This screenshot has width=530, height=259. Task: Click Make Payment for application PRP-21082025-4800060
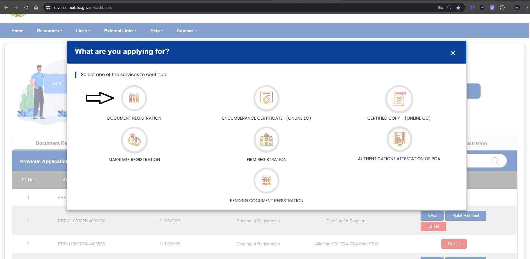click(x=466, y=215)
